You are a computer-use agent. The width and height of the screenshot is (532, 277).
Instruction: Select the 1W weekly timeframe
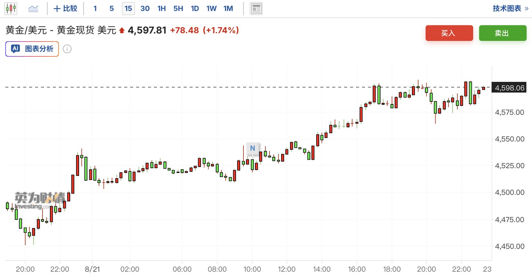(211, 8)
